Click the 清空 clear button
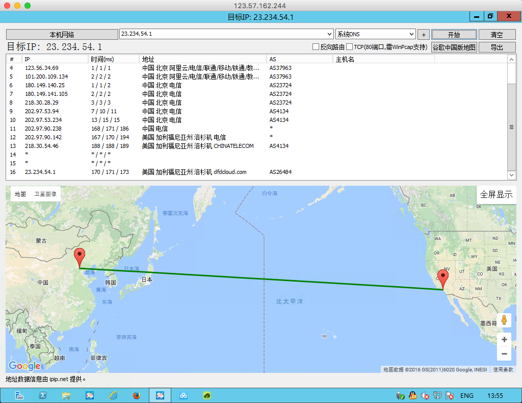Image resolution: width=522 pixels, height=403 pixels. tap(497, 35)
